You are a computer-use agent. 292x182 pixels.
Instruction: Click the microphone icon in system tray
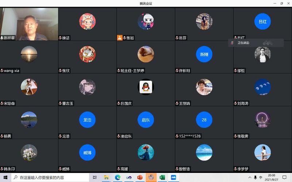255,177
